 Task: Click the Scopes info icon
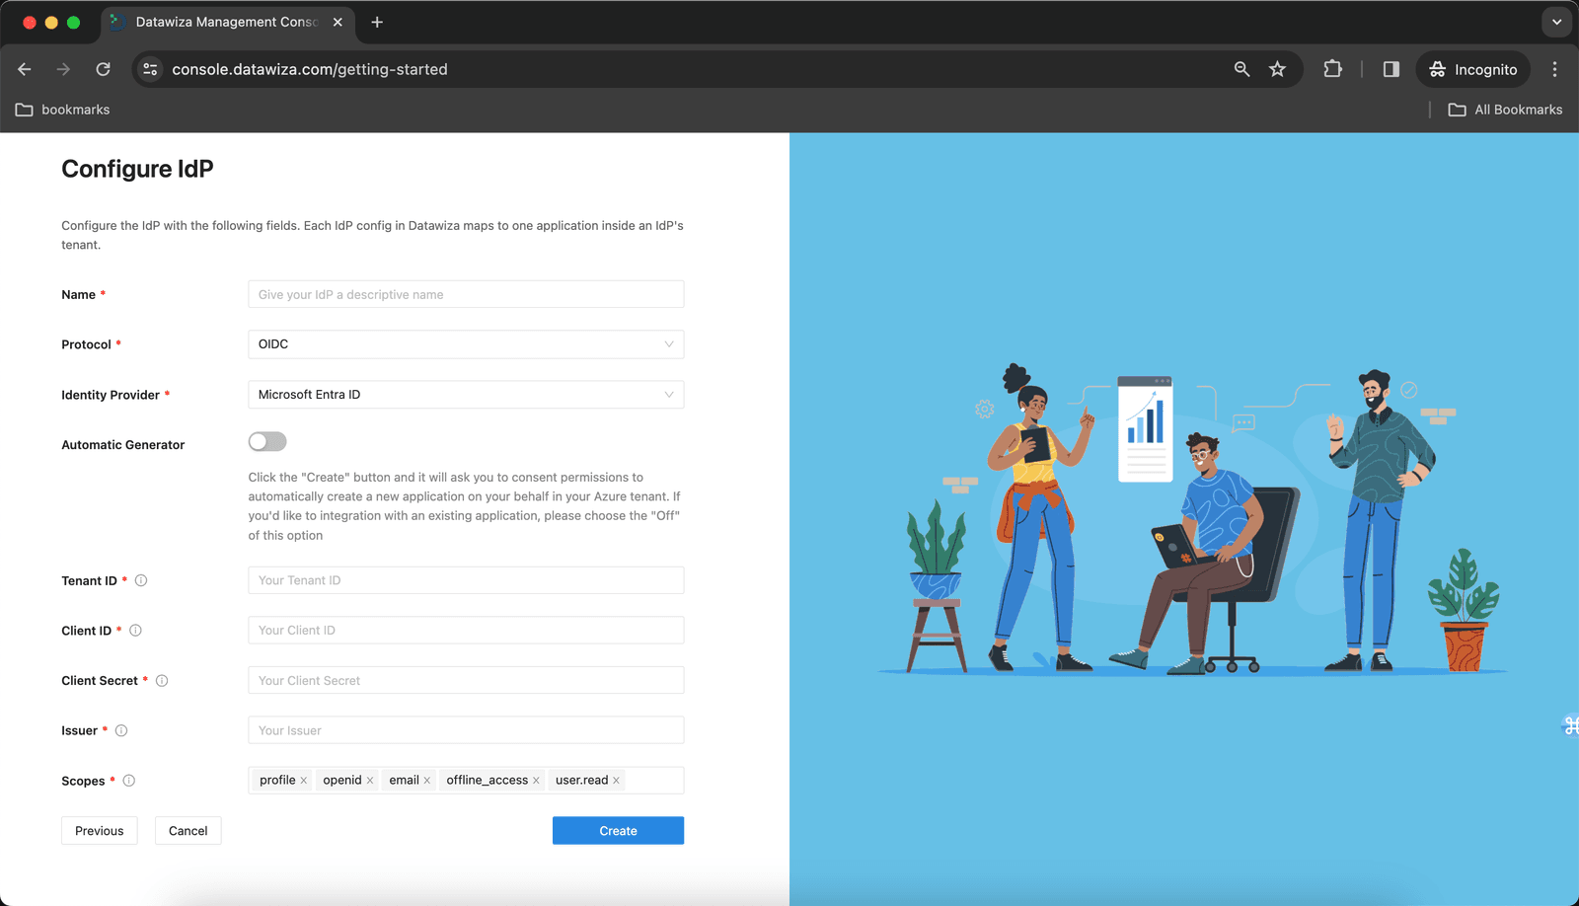click(129, 781)
